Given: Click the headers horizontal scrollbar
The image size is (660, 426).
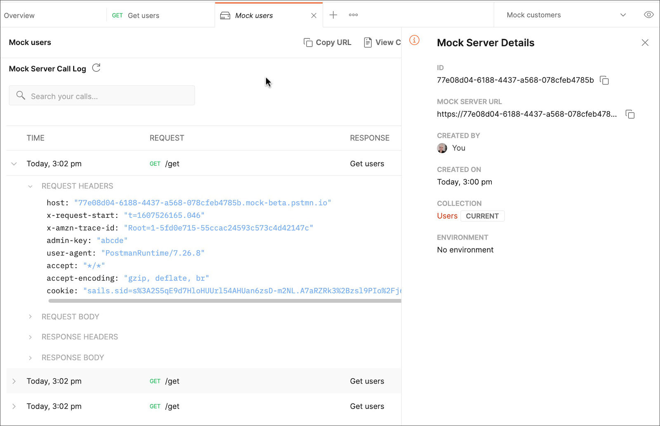Looking at the screenshot, I should (225, 301).
